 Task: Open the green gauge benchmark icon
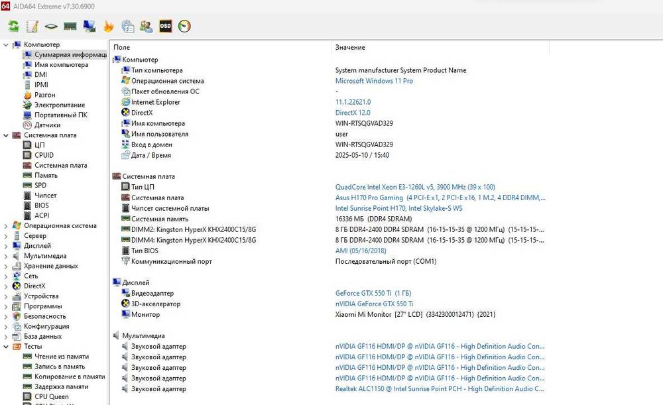[x=184, y=27]
